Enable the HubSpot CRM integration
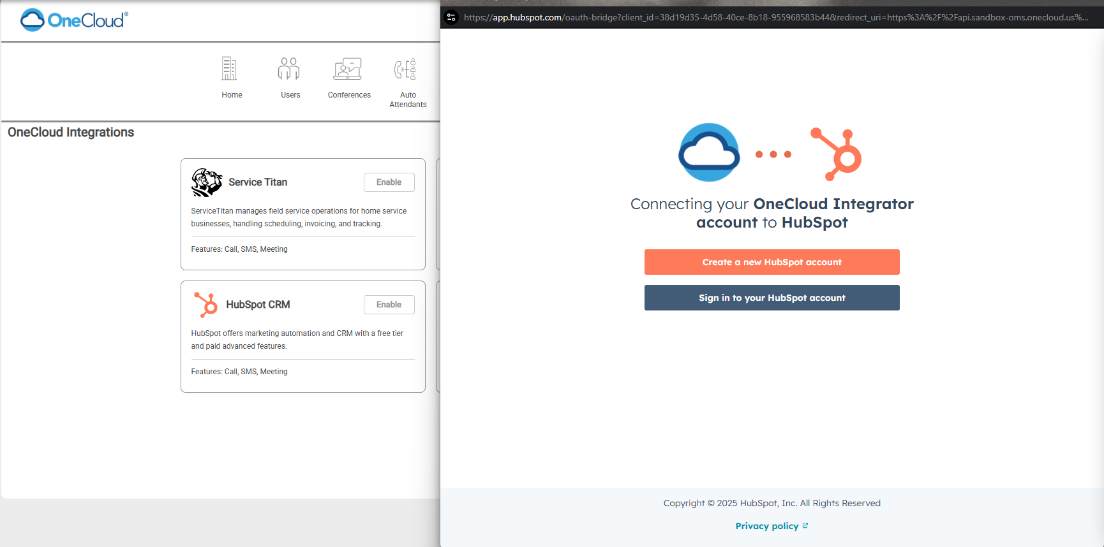The height and width of the screenshot is (547, 1104). (x=389, y=305)
